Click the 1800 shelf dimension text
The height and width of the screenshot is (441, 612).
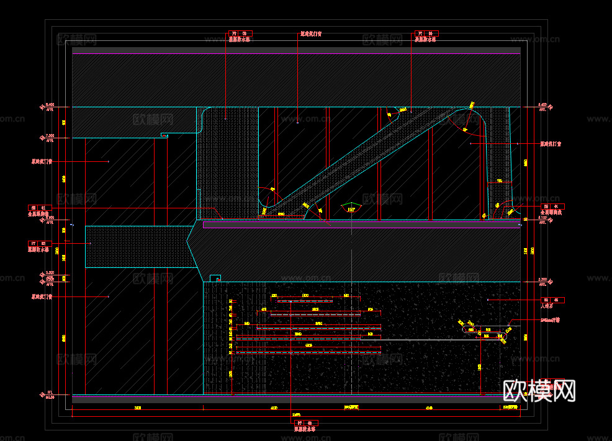tap(305, 296)
